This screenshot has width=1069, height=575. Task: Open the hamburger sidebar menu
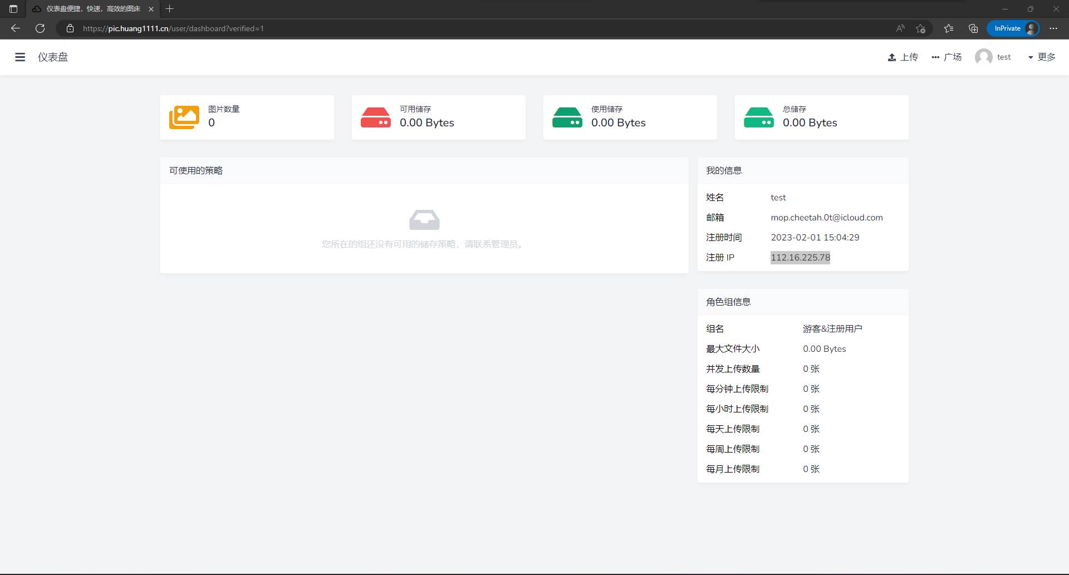pyautogui.click(x=20, y=57)
